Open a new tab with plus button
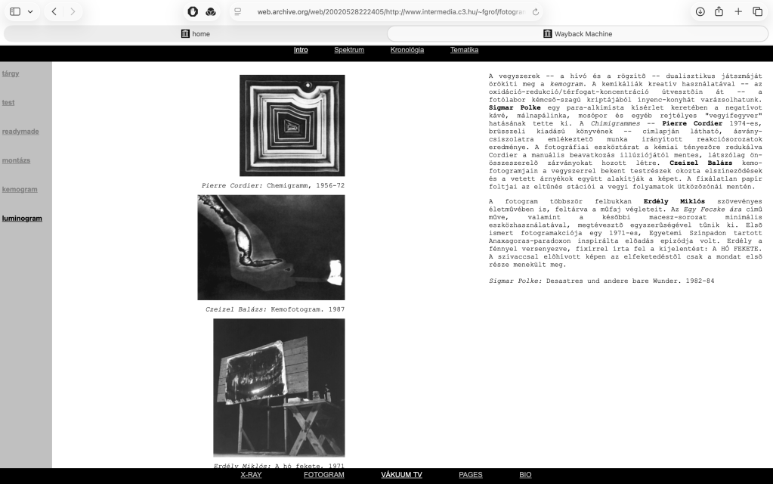The image size is (773, 484). (x=738, y=11)
